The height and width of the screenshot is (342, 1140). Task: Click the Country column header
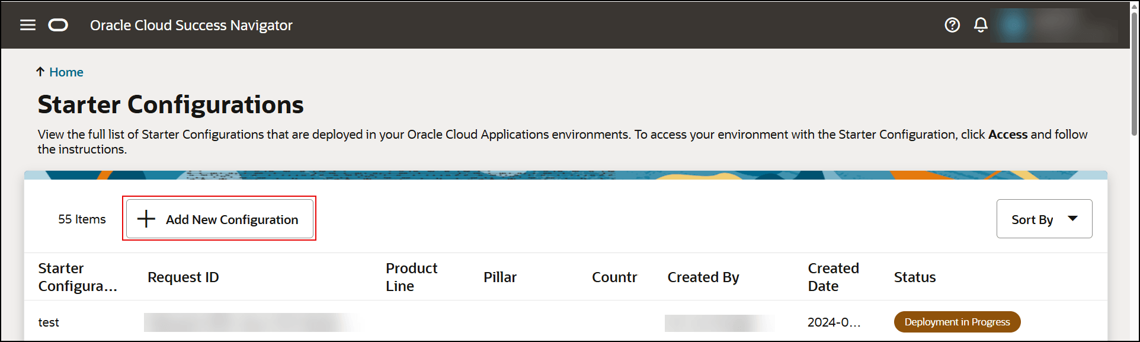(614, 277)
